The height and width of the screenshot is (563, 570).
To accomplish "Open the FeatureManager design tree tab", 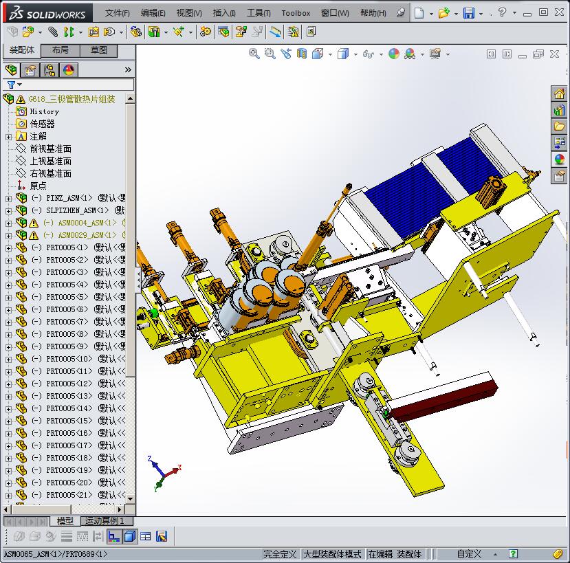I will (11, 70).
